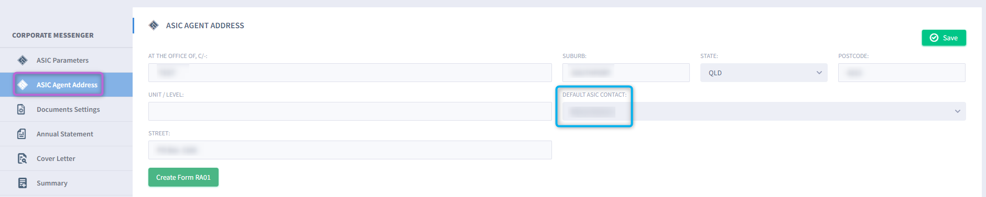This screenshot has height=197, width=986.
Task: Click the Annual Statement chart icon
Action: point(21,134)
